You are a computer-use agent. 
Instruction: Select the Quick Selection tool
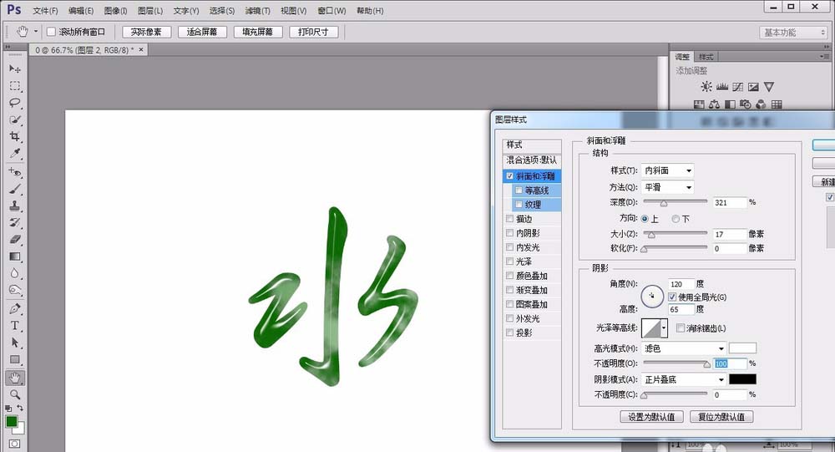pos(15,120)
